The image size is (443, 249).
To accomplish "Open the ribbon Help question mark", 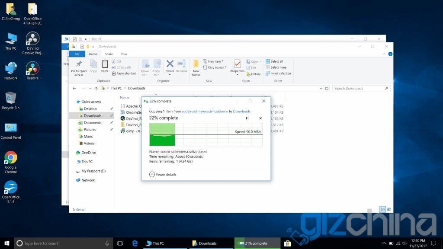I will pos(390,54).
